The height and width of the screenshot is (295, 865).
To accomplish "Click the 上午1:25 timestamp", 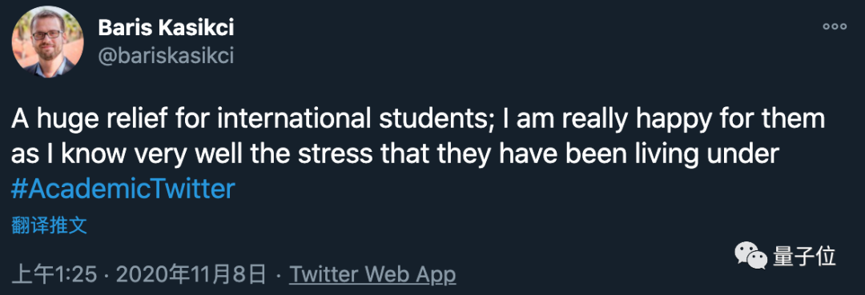I will click(54, 273).
